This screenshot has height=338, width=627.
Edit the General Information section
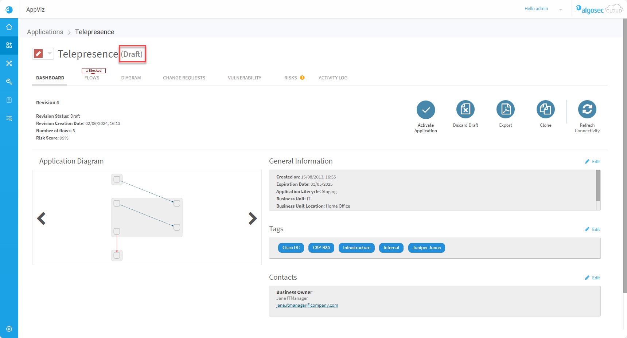[592, 162]
